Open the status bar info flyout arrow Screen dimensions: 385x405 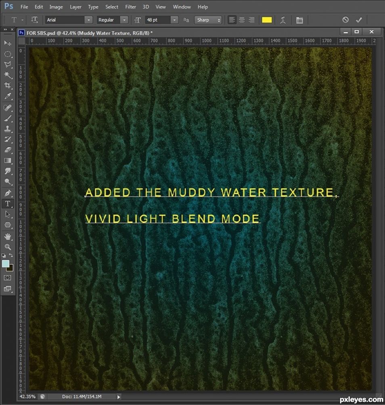point(119,397)
